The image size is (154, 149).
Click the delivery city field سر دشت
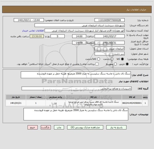coord(110,54)
